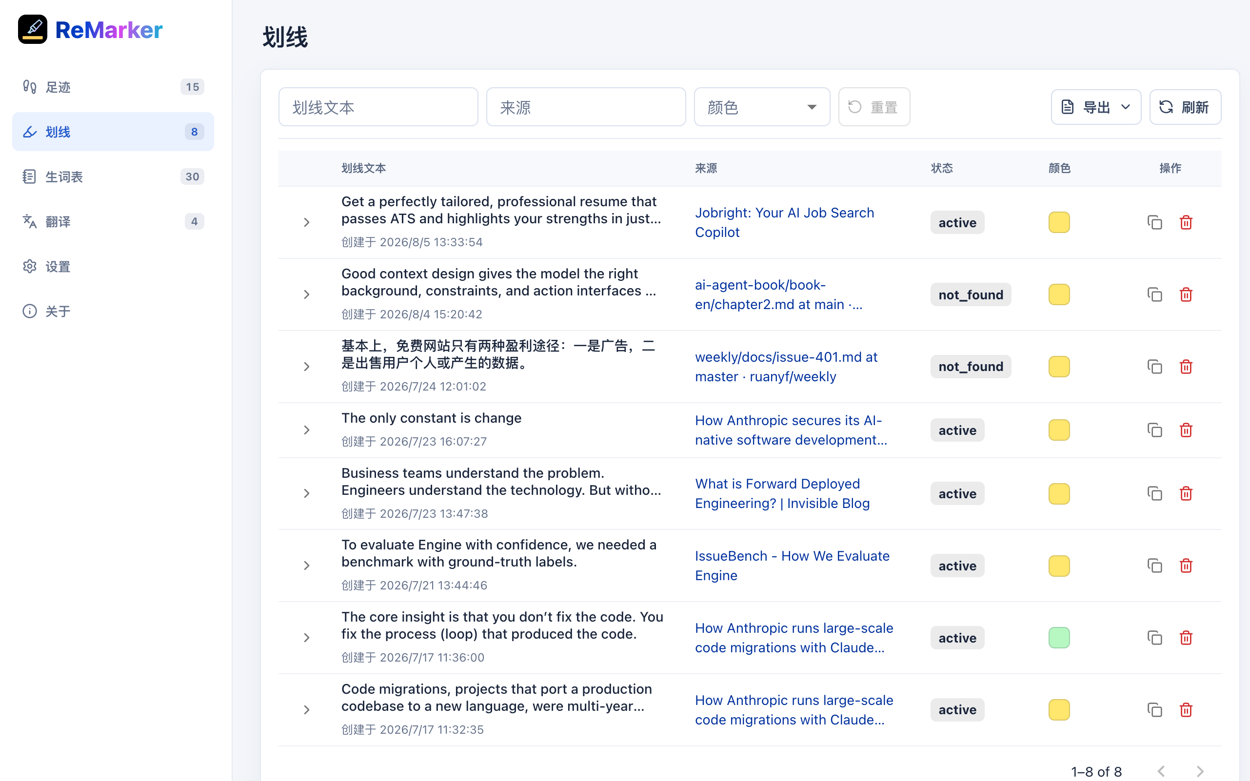Open 设置 in the sidebar
This screenshot has width=1250, height=781.
pyautogui.click(x=113, y=267)
